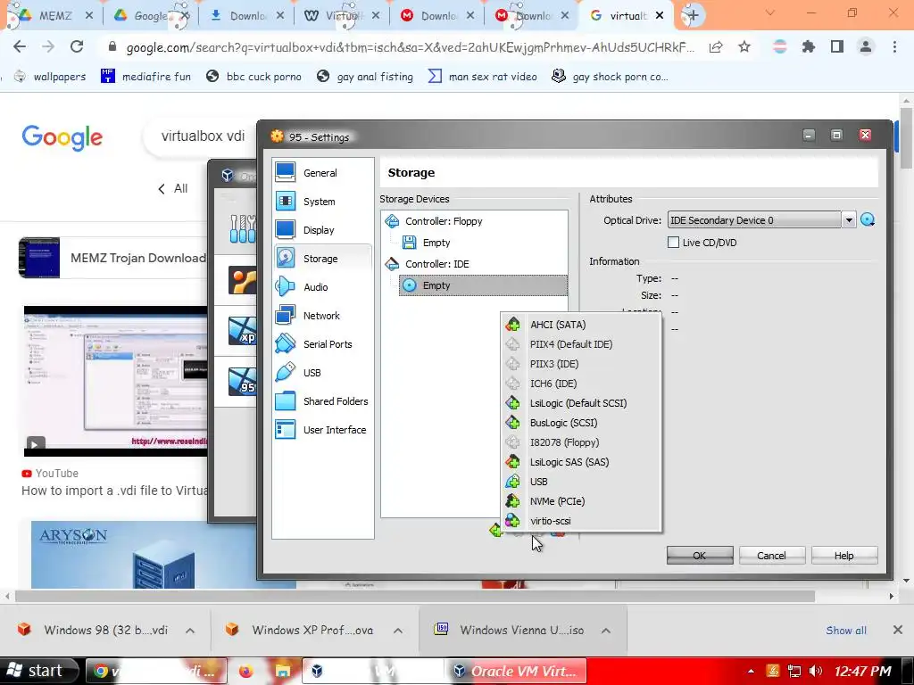Click the address bar URL
Image resolution: width=914 pixels, height=685 pixels.
(410, 47)
